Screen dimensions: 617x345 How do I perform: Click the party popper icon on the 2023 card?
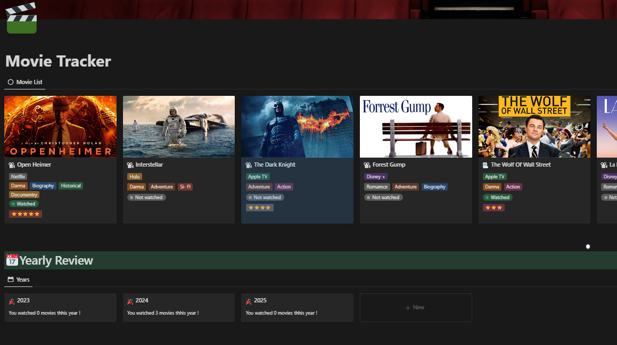pos(11,300)
